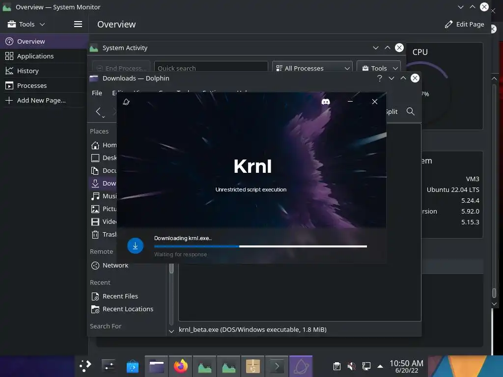Click Add New Page in System Monitor
This screenshot has height=377, width=503.
click(44, 100)
